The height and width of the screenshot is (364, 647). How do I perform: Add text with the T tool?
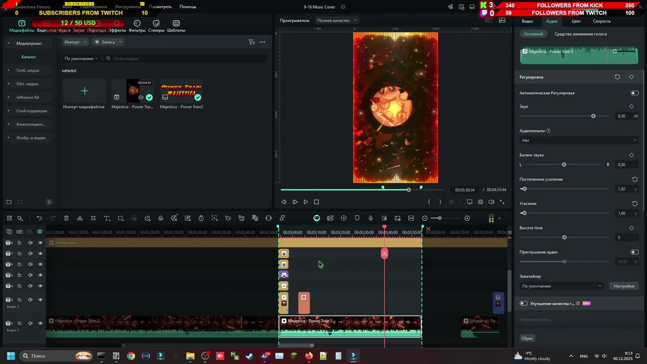click(107, 218)
